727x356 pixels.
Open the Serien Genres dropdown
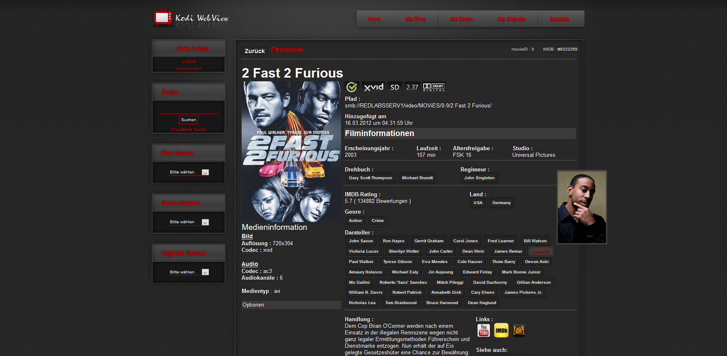pyautogui.click(x=189, y=222)
